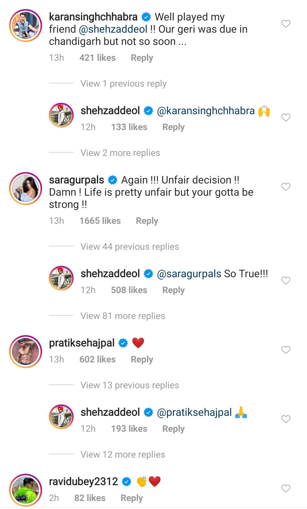Image resolution: width=307 pixels, height=509 pixels.
Task: Open ravidubey2312's profile picture
Action: tap(26, 490)
